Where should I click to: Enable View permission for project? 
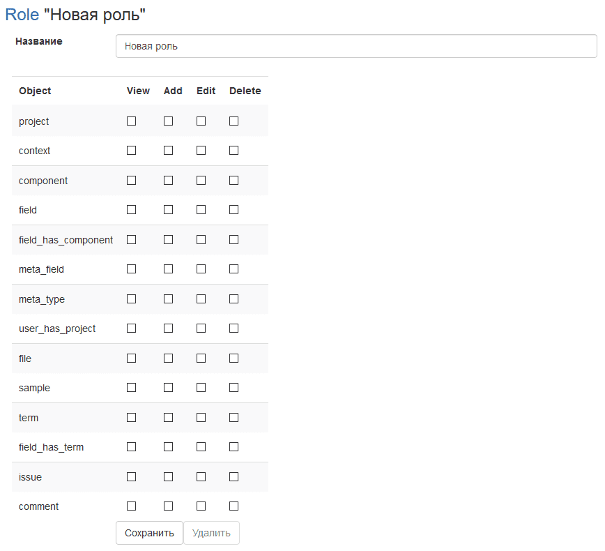(131, 121)
